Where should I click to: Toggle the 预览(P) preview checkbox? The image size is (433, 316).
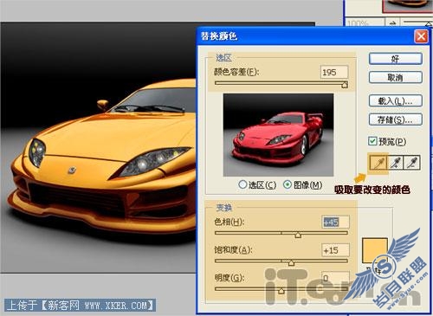tap(372, 141)
